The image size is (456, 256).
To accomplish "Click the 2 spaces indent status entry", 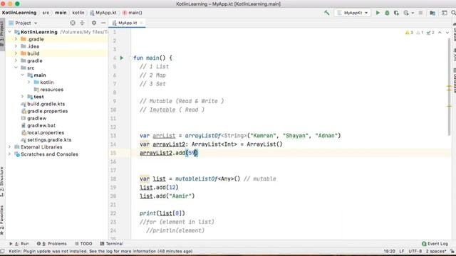I will point(436,251).
